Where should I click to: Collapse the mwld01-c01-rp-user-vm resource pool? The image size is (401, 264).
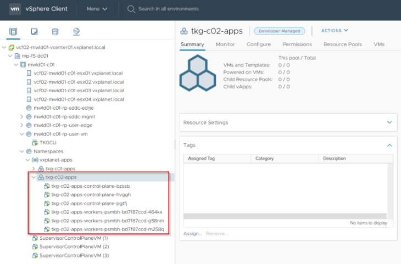[22, 134]
